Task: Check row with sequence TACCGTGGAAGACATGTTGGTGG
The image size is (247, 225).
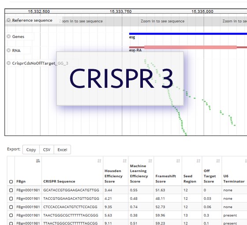Action: [11, 199]
